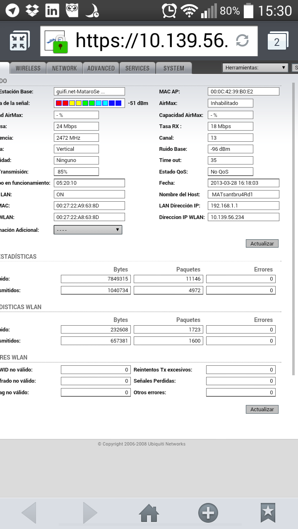Image resolution: width=298 pixels, height=529 pixels.
Task: Switch to the SYSTEM tab
Action: 173,68
